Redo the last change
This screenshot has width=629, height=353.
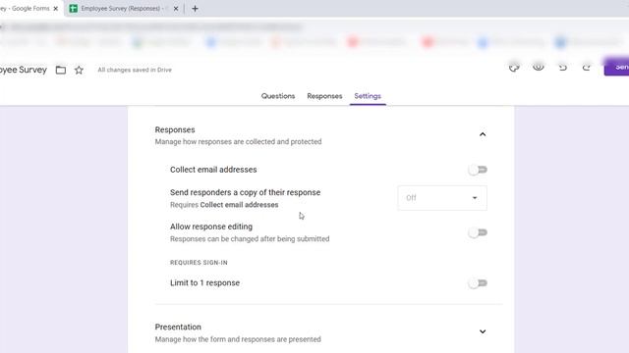click(x=587, y=68)
